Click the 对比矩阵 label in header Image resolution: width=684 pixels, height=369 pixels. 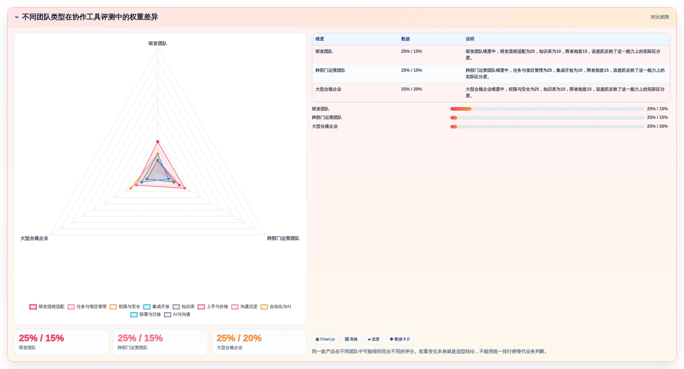tap(660, 17)
